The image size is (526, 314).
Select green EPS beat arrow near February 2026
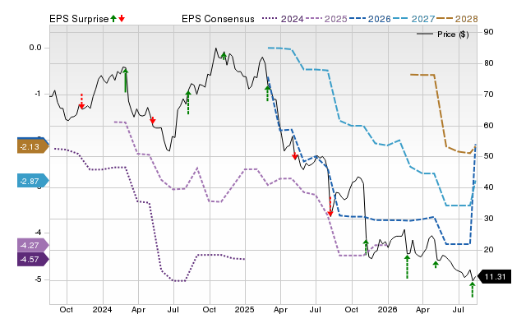click(408, 266)
